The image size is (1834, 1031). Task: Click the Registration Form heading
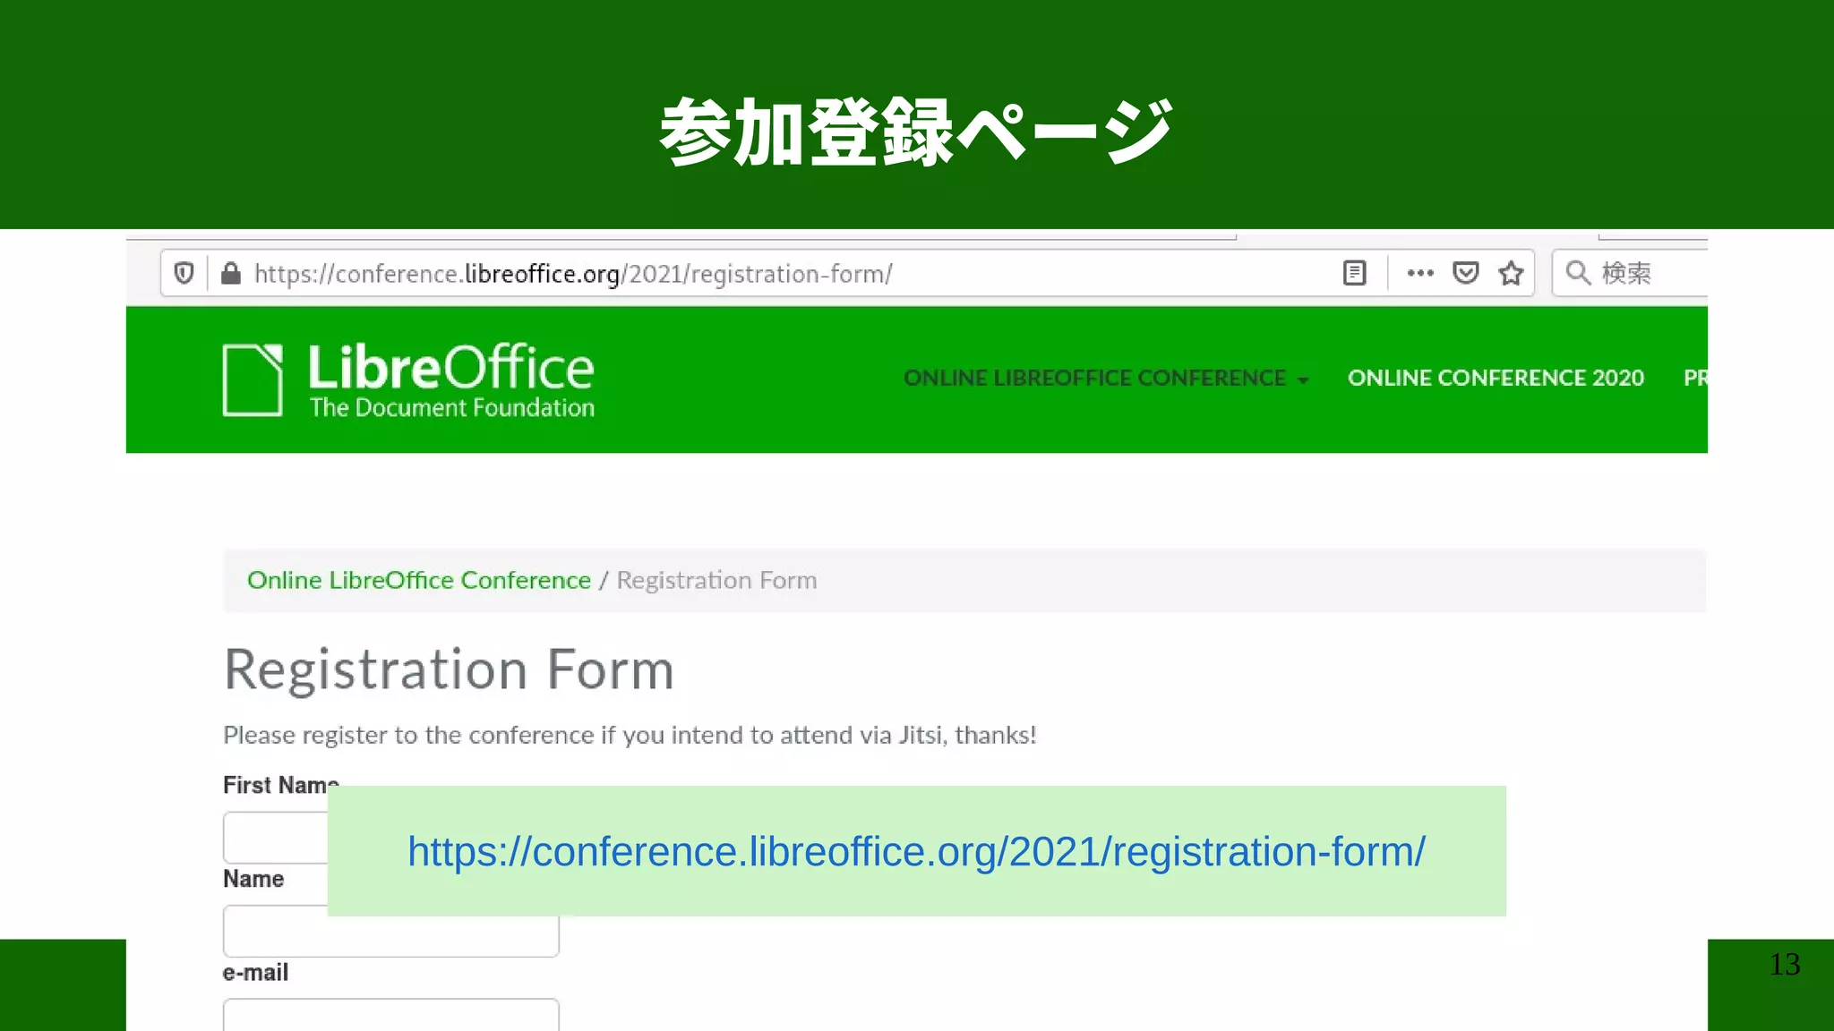click(449, 669)
